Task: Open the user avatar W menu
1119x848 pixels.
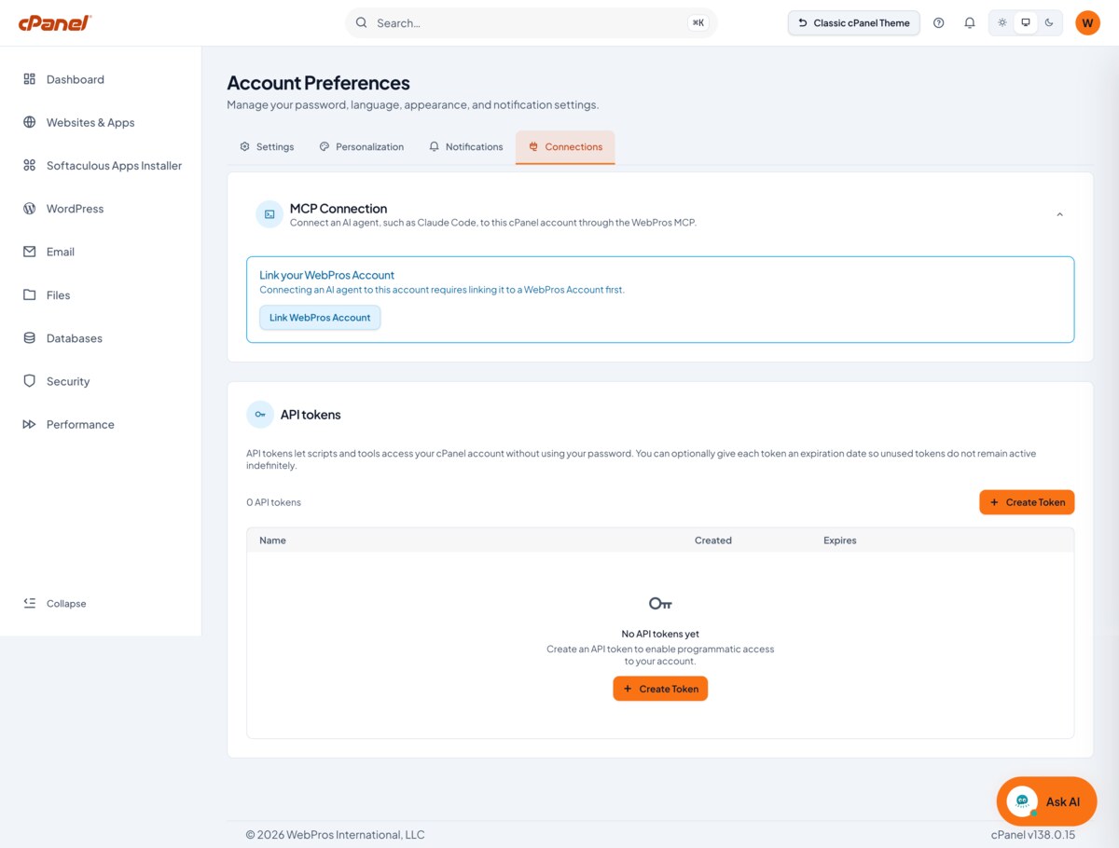Action: (x=1087, y=23)
